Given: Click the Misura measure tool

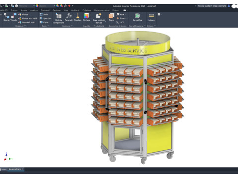Looking at the screenshot, I should tap(151, 17).
